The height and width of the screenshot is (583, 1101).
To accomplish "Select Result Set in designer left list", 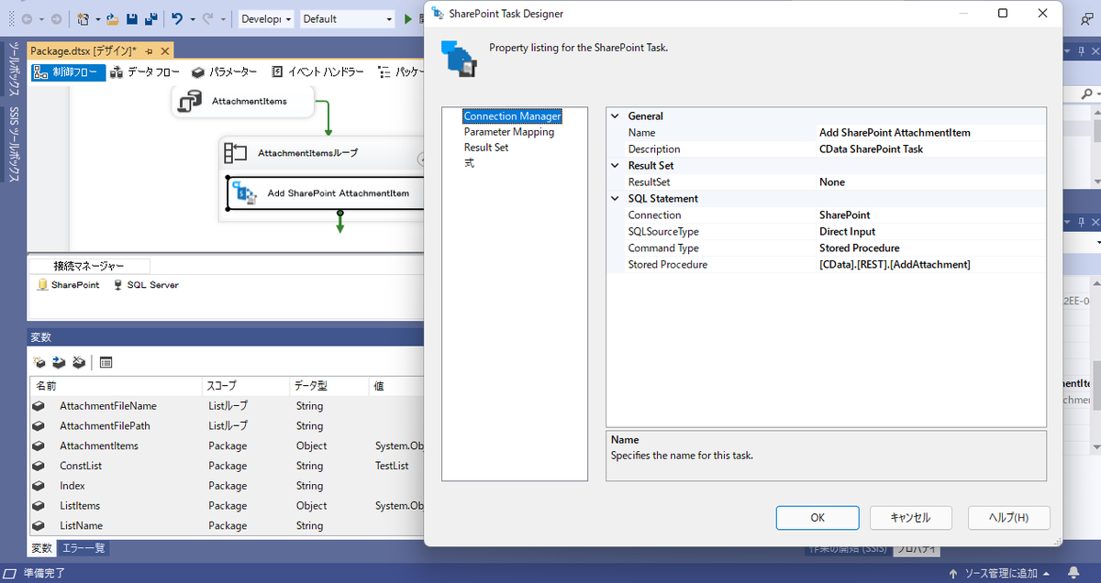I will point(486,148).
